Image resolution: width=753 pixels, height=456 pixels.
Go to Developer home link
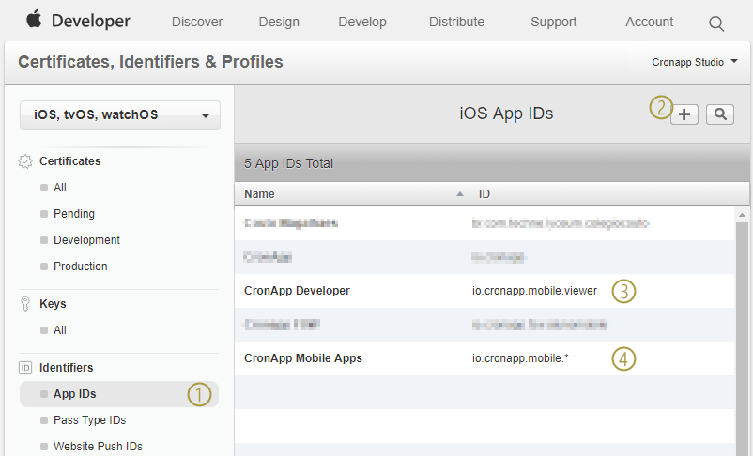pos(91,22)
